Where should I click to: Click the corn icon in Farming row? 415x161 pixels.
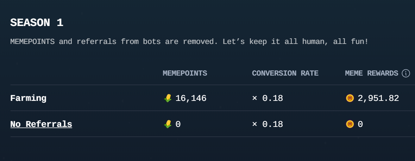pos(168,98)
